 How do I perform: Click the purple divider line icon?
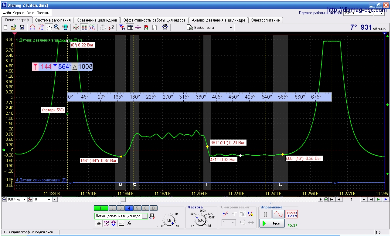138,28
